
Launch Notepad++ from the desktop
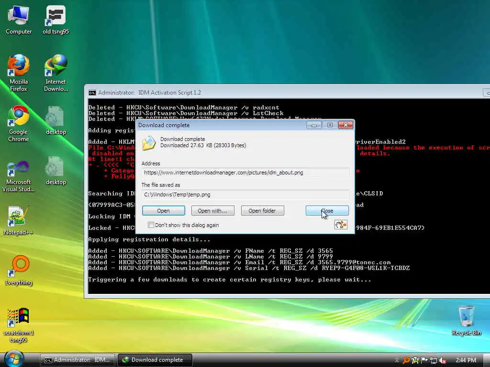tap(19, 220)
